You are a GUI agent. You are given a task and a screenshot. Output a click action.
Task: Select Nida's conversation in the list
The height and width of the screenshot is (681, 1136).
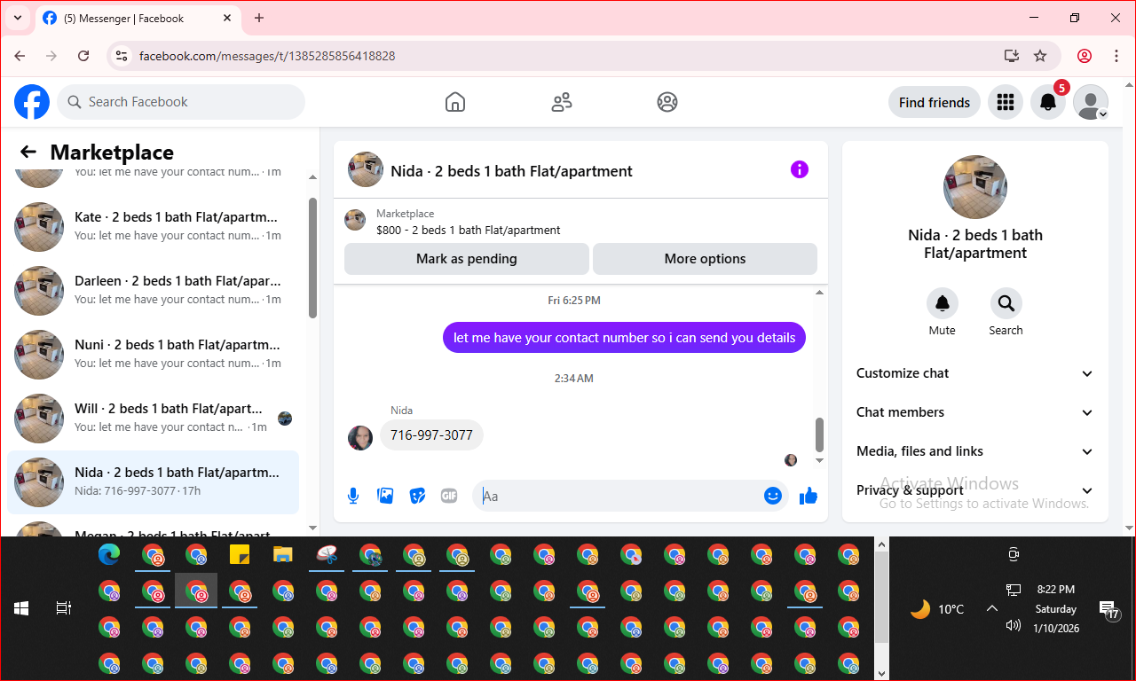pyautogui.click(x=154, y=482)
